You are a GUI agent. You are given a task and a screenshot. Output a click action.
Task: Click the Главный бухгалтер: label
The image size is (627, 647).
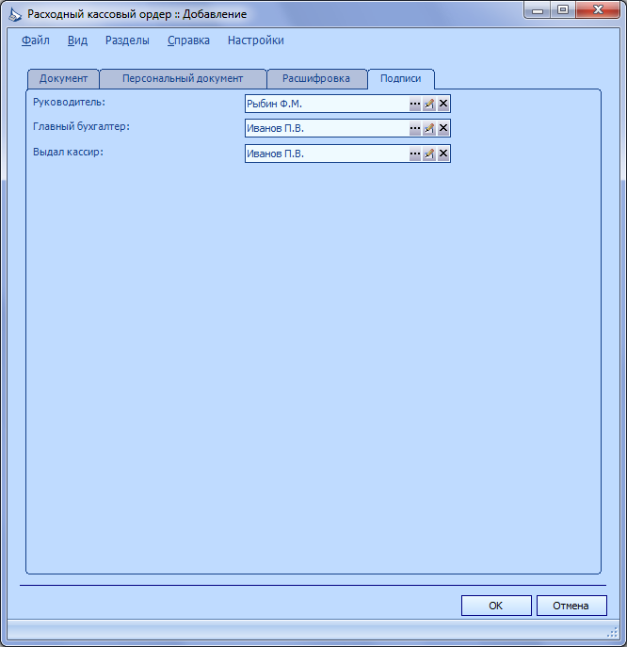(x=81, y=127)
